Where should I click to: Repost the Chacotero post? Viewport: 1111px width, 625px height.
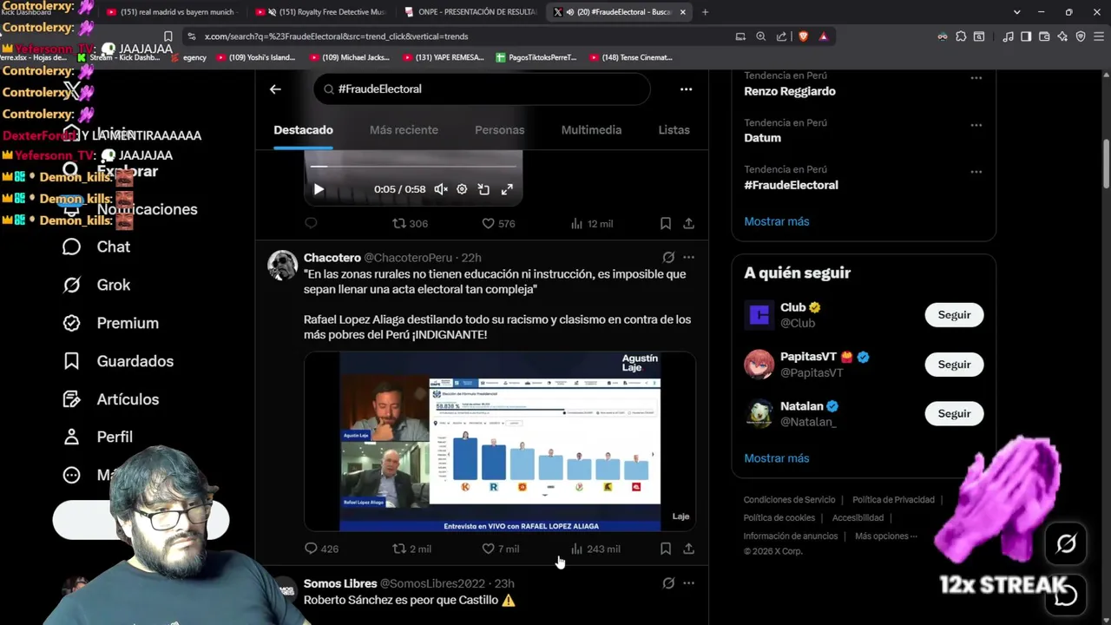[411, 549]
